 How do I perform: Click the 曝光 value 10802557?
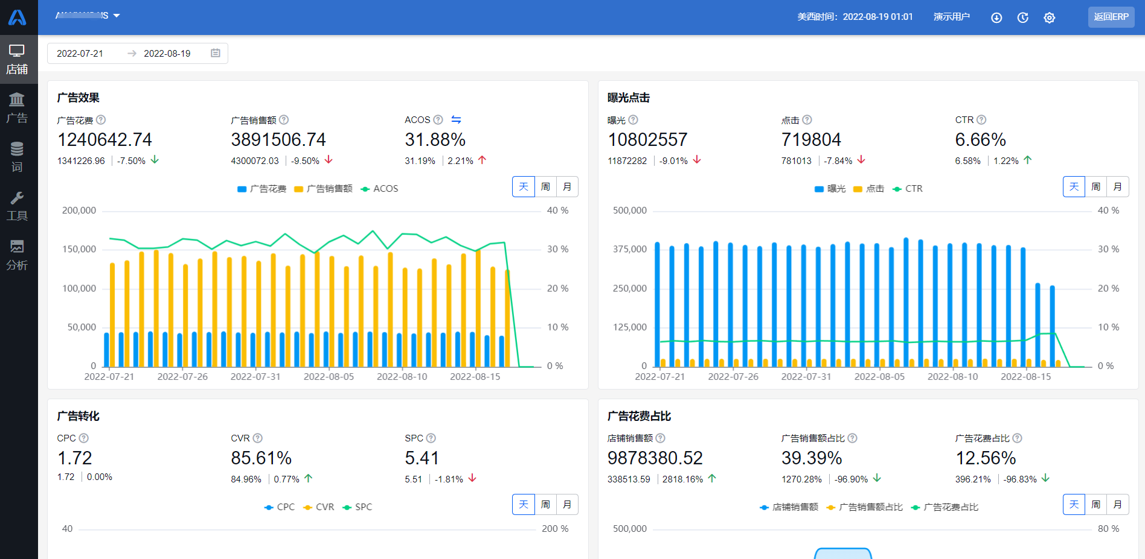[647, 140]
